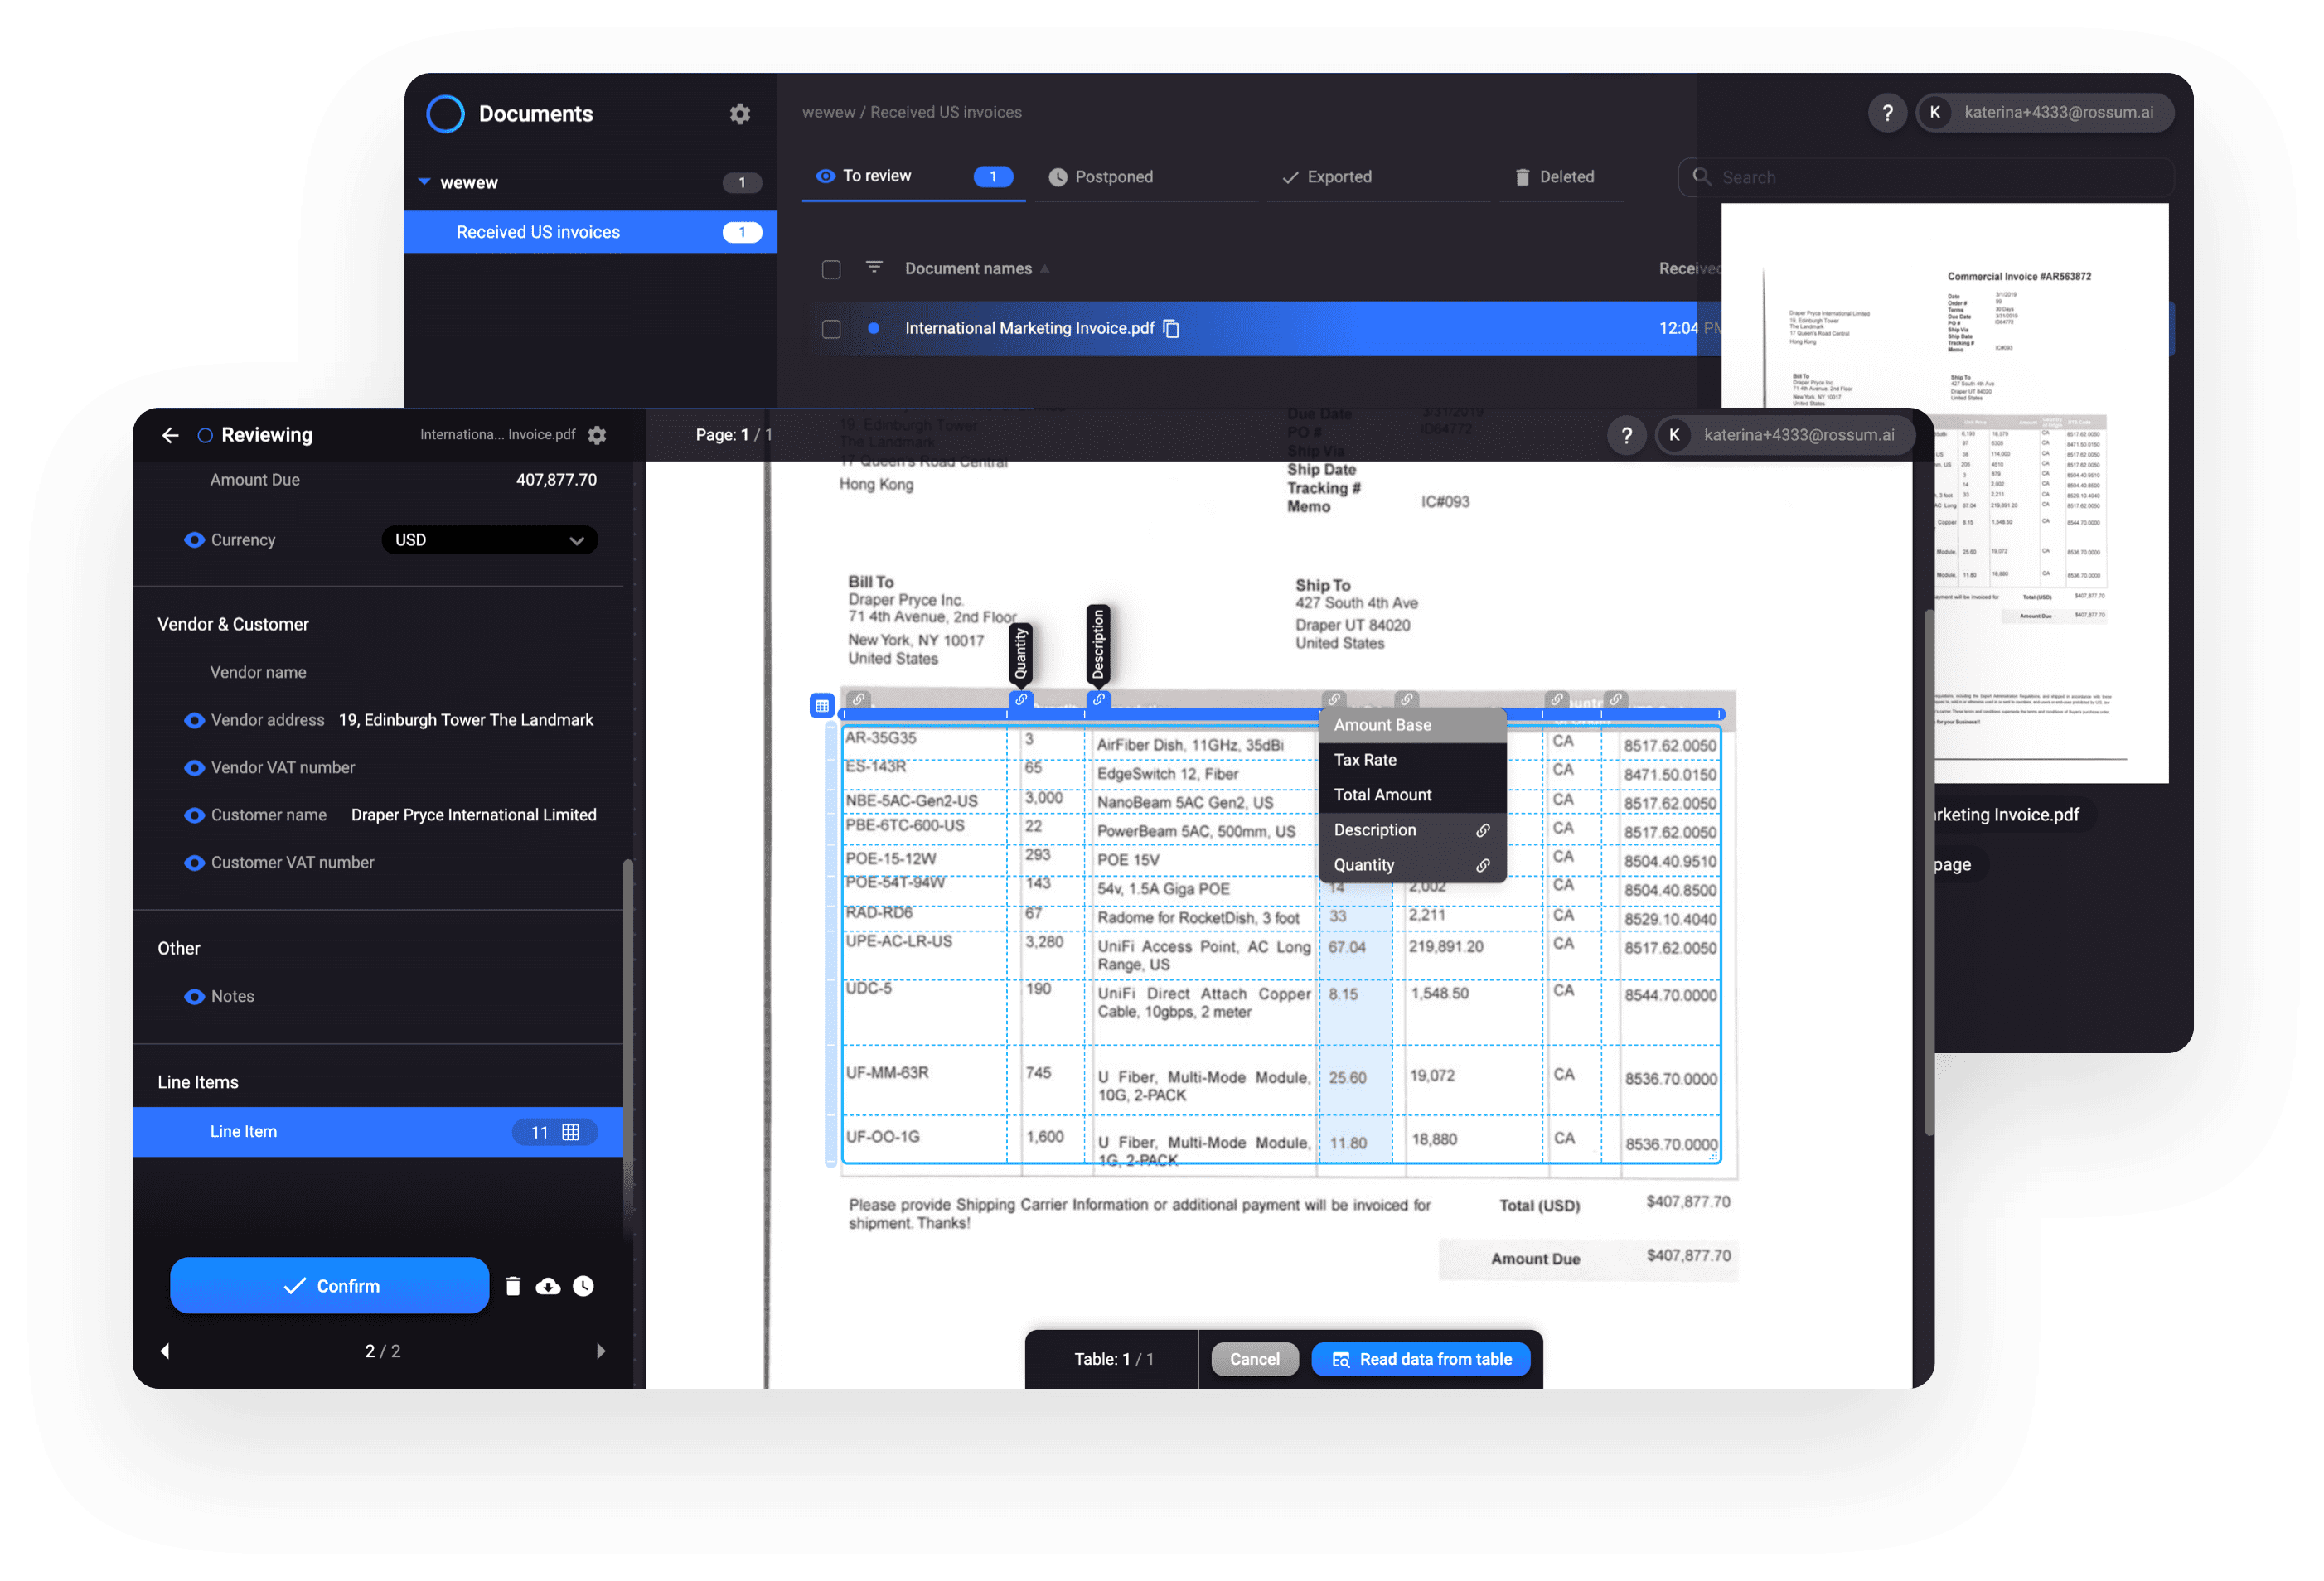Click the blue table icon left of the invoice grid

point(821,706)
